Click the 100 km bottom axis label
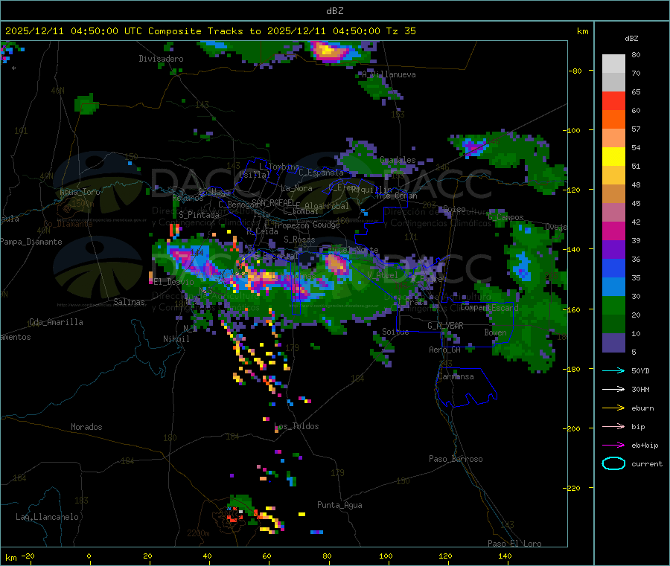The width and height of the screenshot is (670, 566). click(x=386, y=556)
